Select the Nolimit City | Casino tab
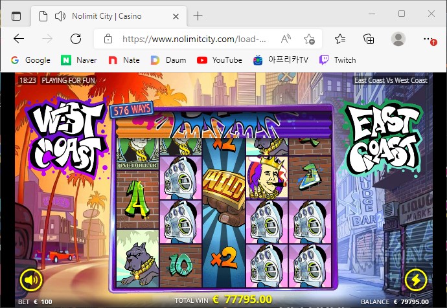Viewport: 447px width, 308px height. tap(108, 16)
